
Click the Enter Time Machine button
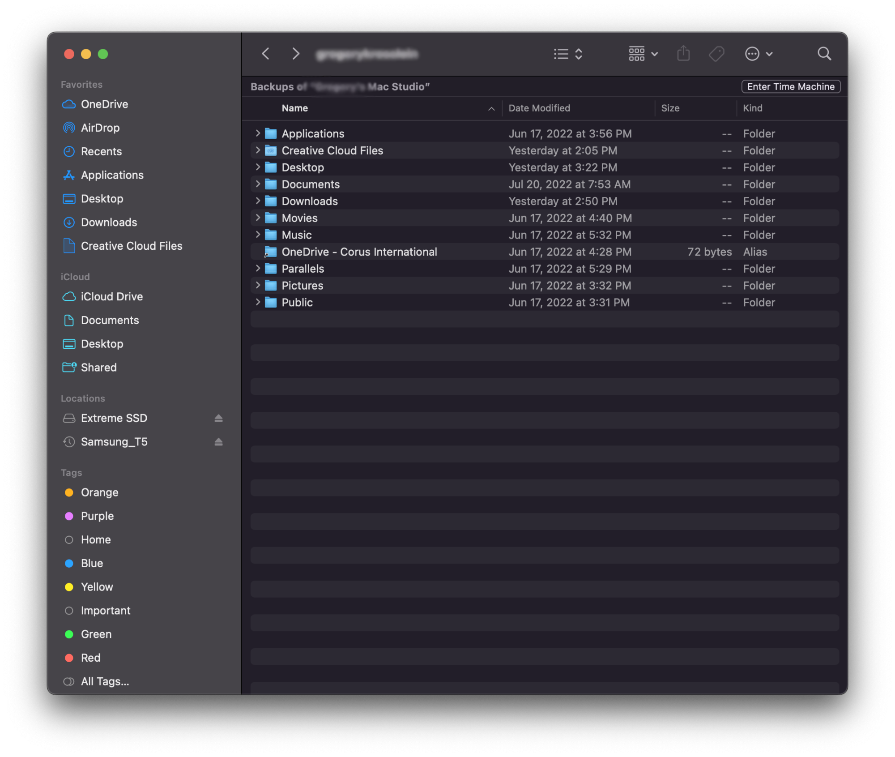tap(790, 87)
